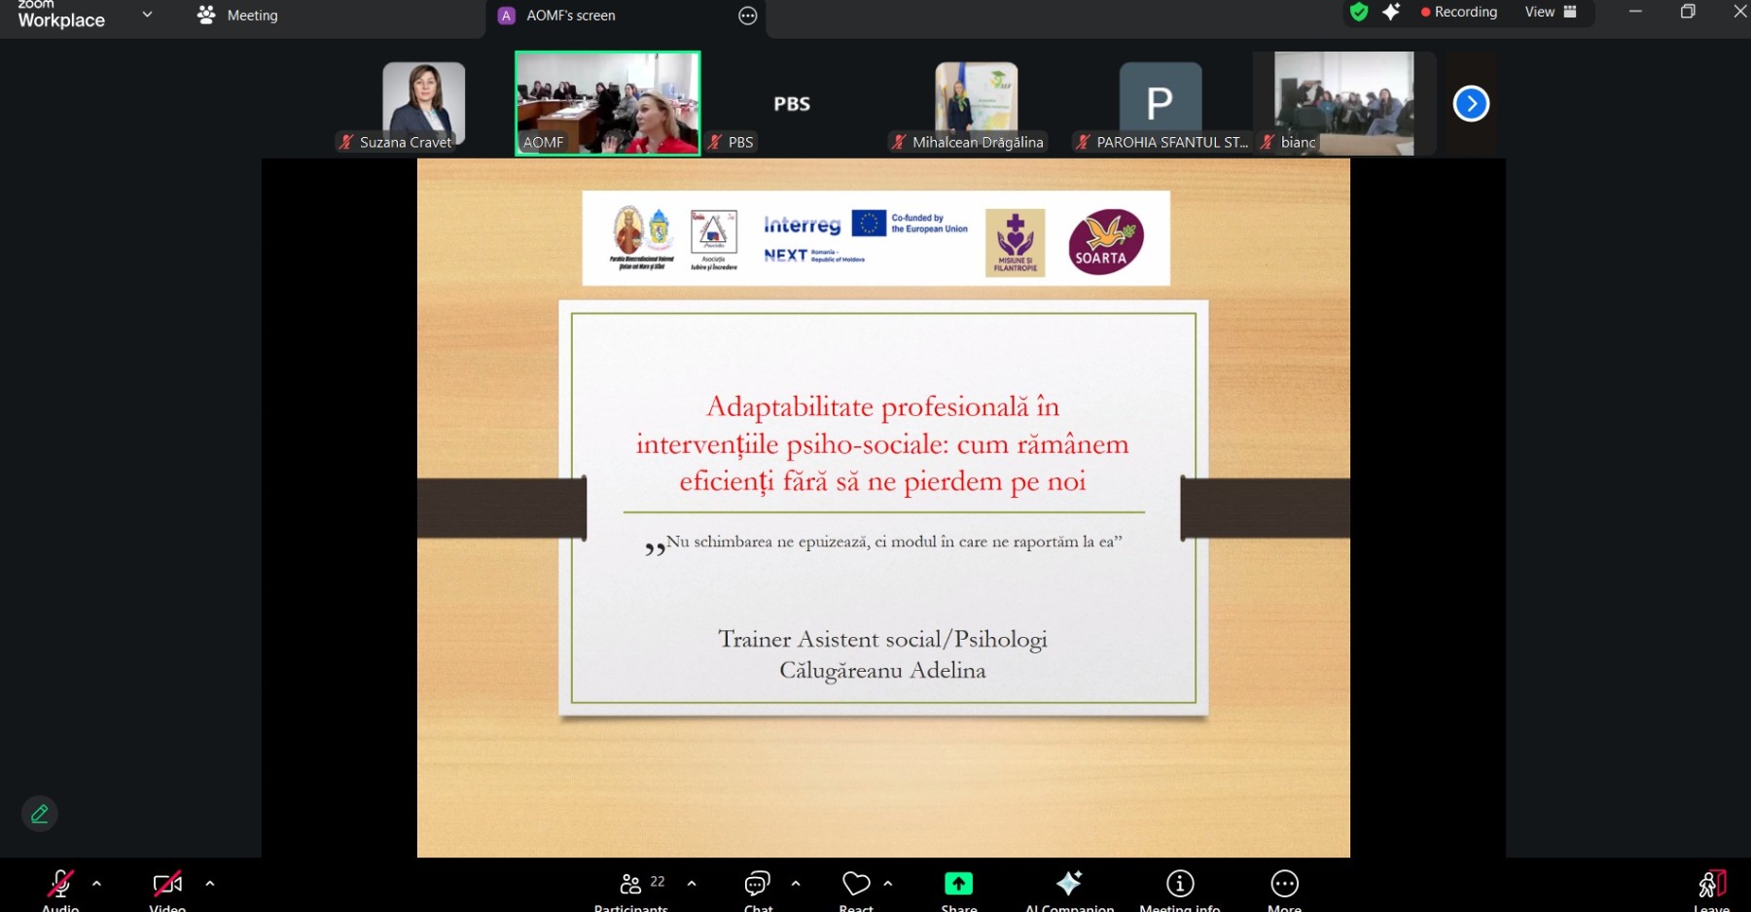Open the View layout menu

pyautogui.click(x=1550, y=13)
